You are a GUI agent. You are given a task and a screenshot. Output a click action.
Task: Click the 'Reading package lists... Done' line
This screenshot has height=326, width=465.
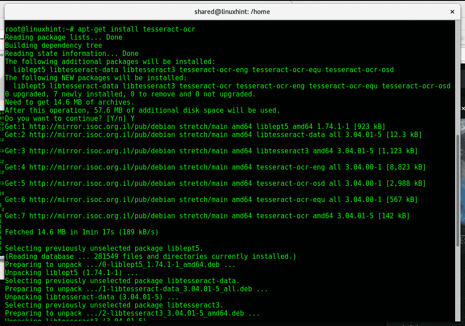click(x=63, y=37)
